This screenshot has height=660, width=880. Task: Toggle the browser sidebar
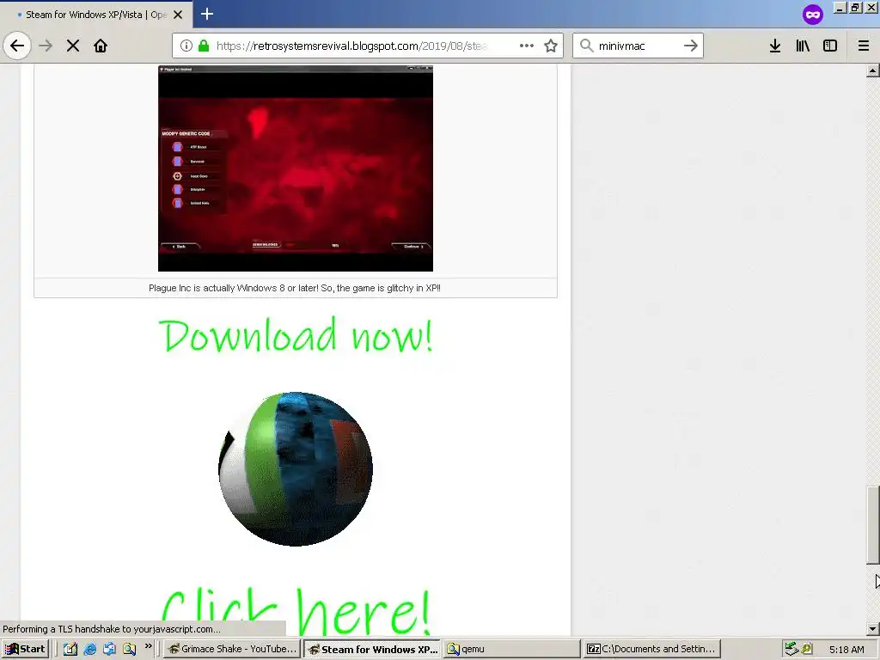coord(830,46)
